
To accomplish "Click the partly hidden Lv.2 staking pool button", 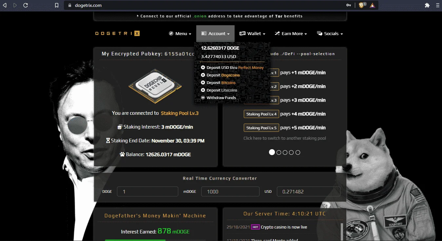I will click(275, 87).
